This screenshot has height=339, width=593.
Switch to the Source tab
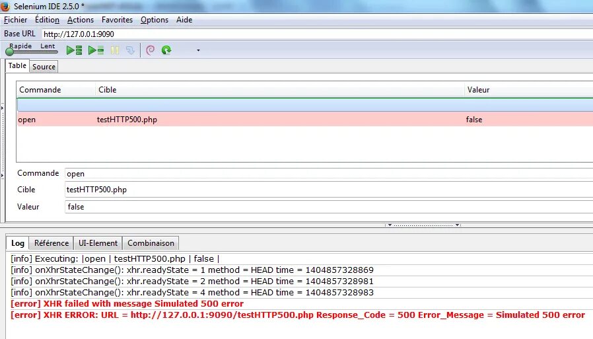coord(44,67)
